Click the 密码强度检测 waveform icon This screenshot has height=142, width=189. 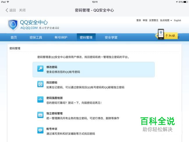tap(40, 99)
